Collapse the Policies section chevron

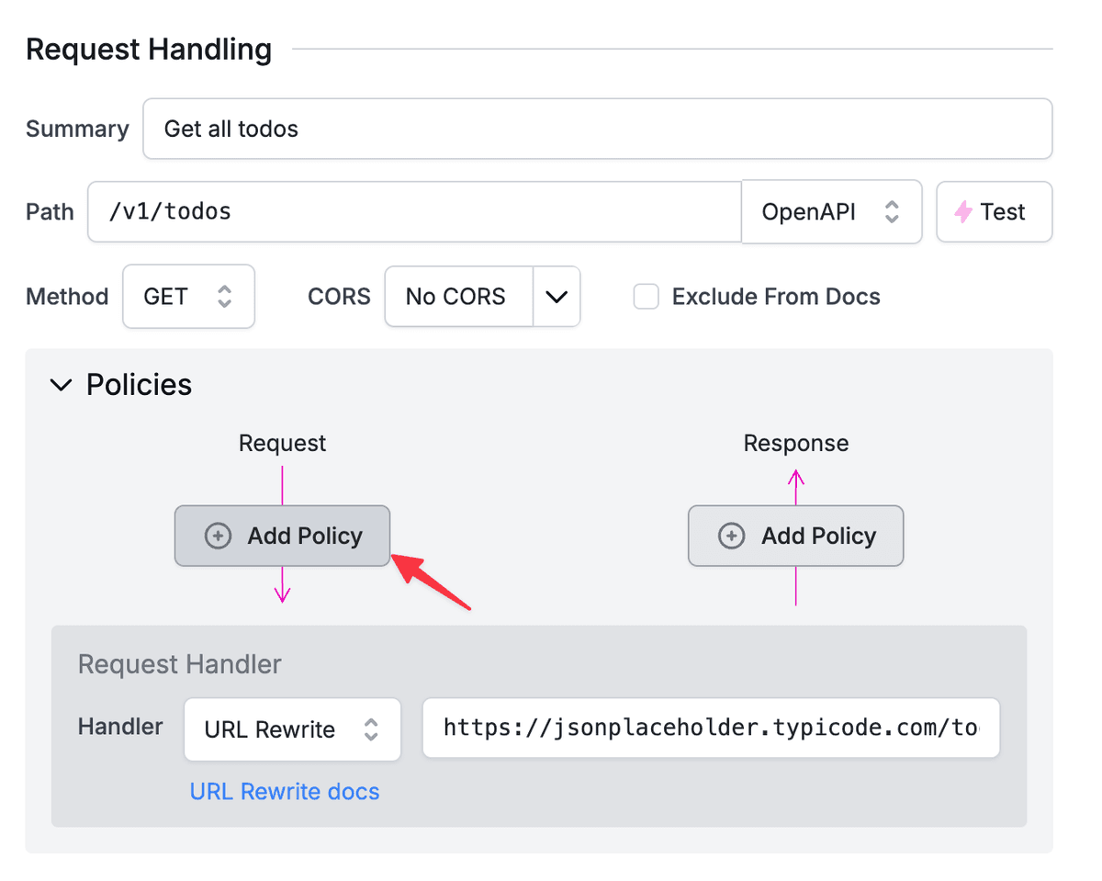point(61,385)
